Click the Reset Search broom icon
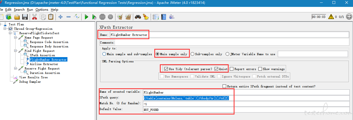The image size is (353, 120). [x=146, y=17]
